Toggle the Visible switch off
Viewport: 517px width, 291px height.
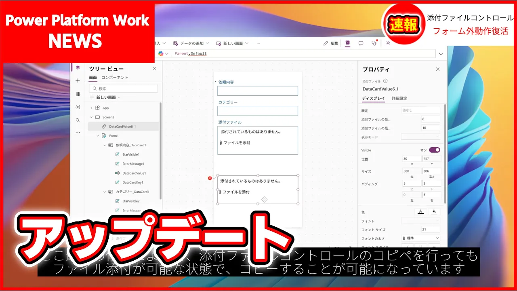click(x=435, y=150)
